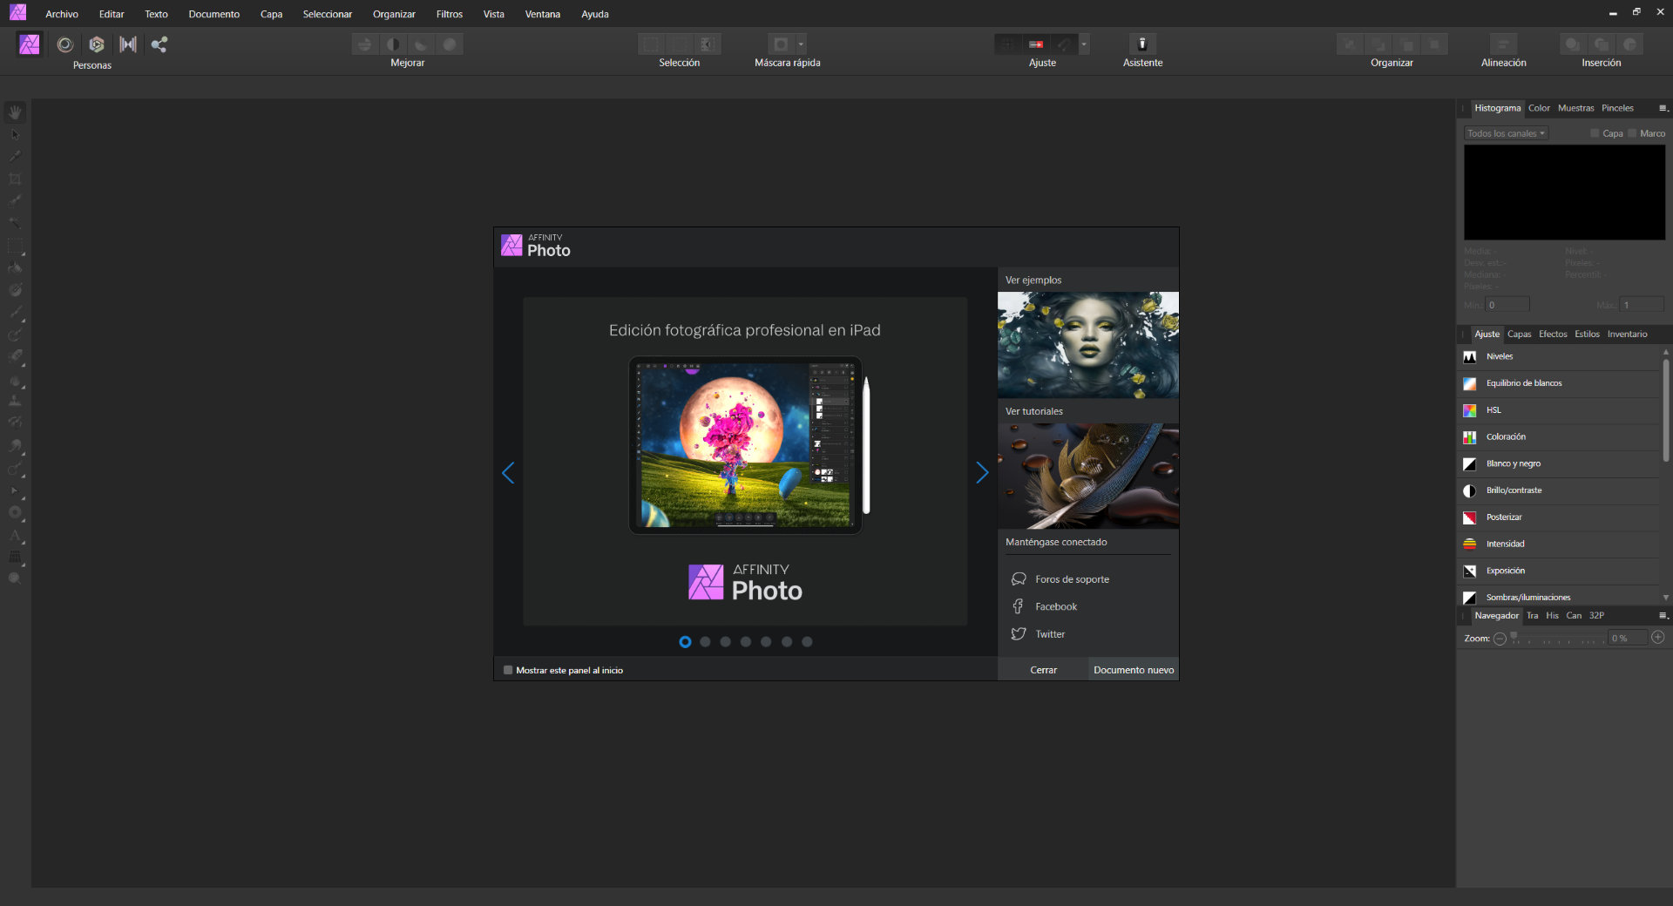This screenshot has width=1673, height=906.
Task: Open the Histograma panel options menu
Action: [x=1663, y=108]
